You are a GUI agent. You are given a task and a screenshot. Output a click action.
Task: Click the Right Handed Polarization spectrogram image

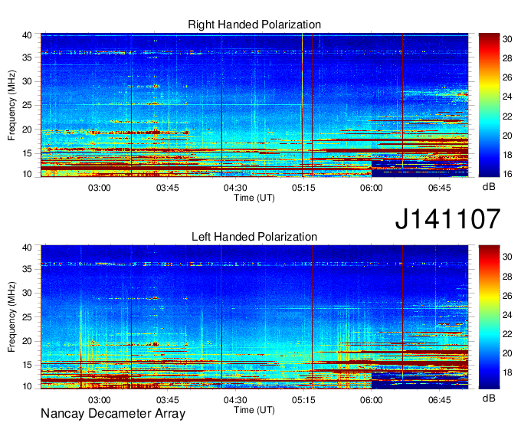pyautogui.click(x=254, y=105)
